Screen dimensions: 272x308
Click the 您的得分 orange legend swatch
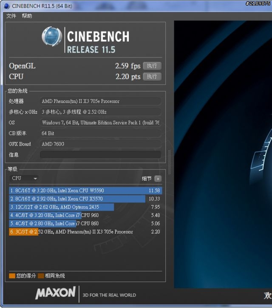coord(12,276)
